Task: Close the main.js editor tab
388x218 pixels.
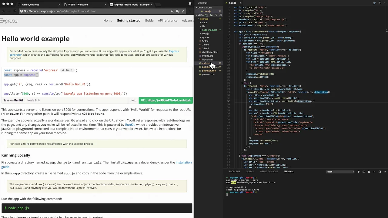Action: (x=241, y=3)
